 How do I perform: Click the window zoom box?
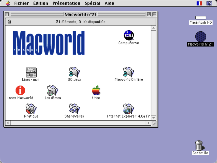(x=149, y=14)
